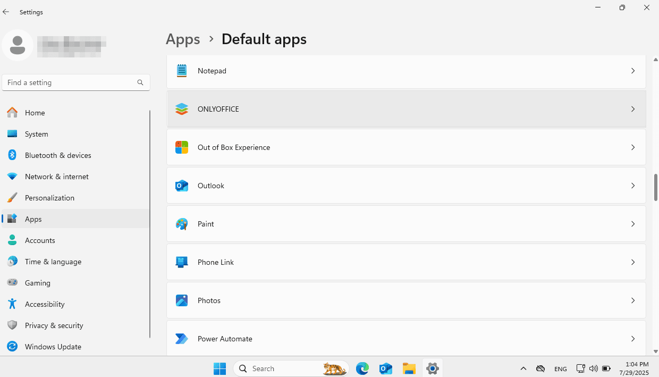Click the Find a setting search box

tap(76, 82)
